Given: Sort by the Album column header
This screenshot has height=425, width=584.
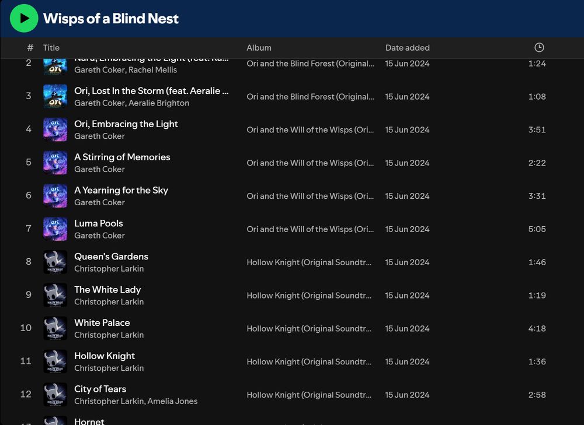Looking at the screenshot, I should point(259,48).
